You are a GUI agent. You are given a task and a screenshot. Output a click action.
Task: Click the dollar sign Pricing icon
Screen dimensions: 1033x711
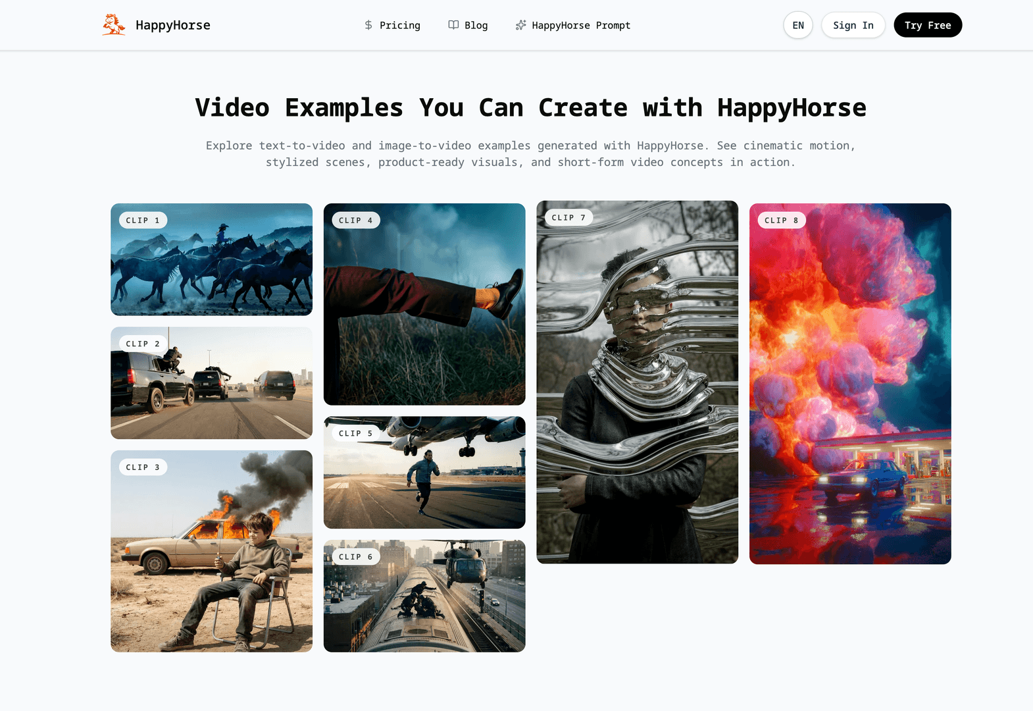(368, 25)
